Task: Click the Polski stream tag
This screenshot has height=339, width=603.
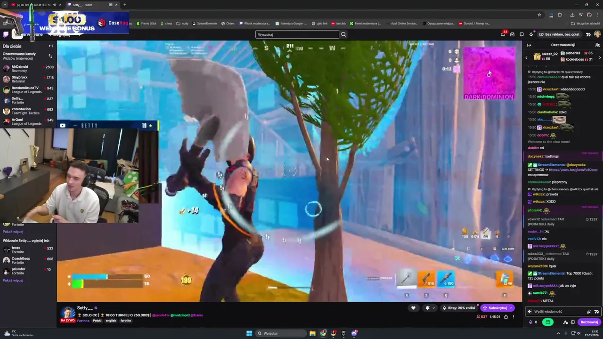Action: tap(97, 321)
